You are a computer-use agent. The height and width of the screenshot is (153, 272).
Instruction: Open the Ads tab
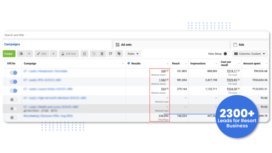tap(241, 45)
